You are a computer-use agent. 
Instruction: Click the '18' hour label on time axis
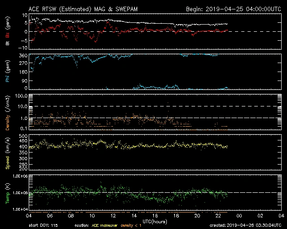[x=176, y=216]
